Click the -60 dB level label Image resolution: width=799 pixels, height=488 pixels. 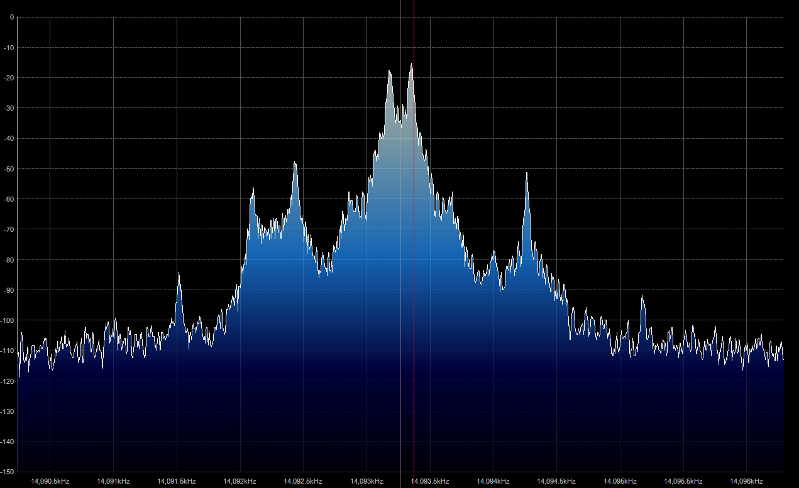9,199
